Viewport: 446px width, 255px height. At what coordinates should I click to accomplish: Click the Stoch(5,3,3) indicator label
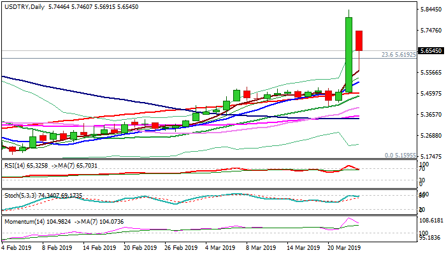(19, 194)
